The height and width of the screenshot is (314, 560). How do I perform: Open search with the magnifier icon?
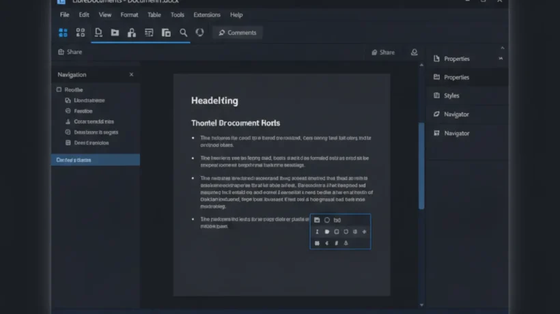pyautogui.click(x=183, y=33)
